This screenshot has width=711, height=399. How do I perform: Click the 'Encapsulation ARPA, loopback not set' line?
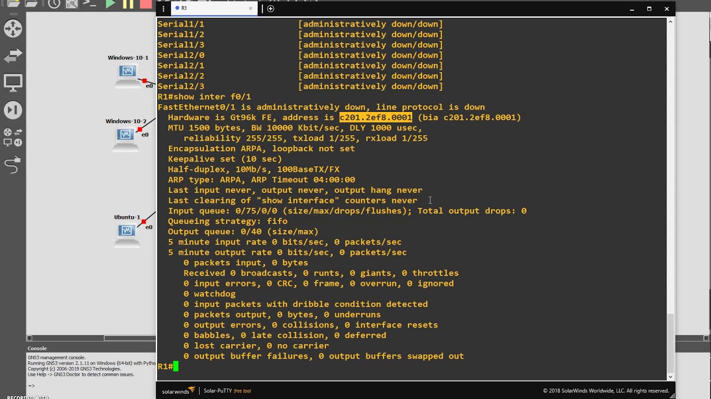coord(261,149)
